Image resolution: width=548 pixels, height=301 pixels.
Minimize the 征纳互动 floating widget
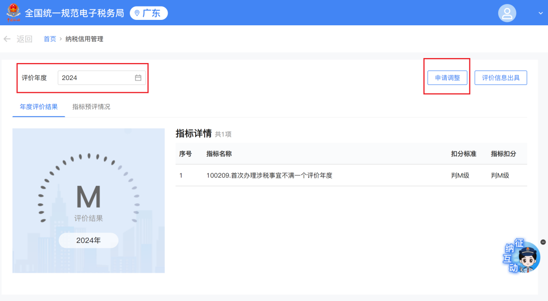pos(543,242)
